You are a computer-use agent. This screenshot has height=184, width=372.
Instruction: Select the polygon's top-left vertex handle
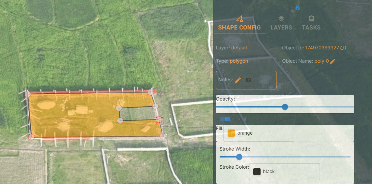pyautogui.click(x=28, y=94)
